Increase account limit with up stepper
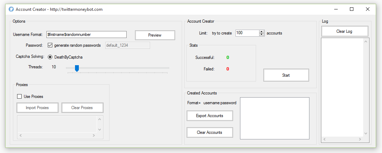Viewport: 382px width, 153px height. pyautogui.click(x=262, y=32)
